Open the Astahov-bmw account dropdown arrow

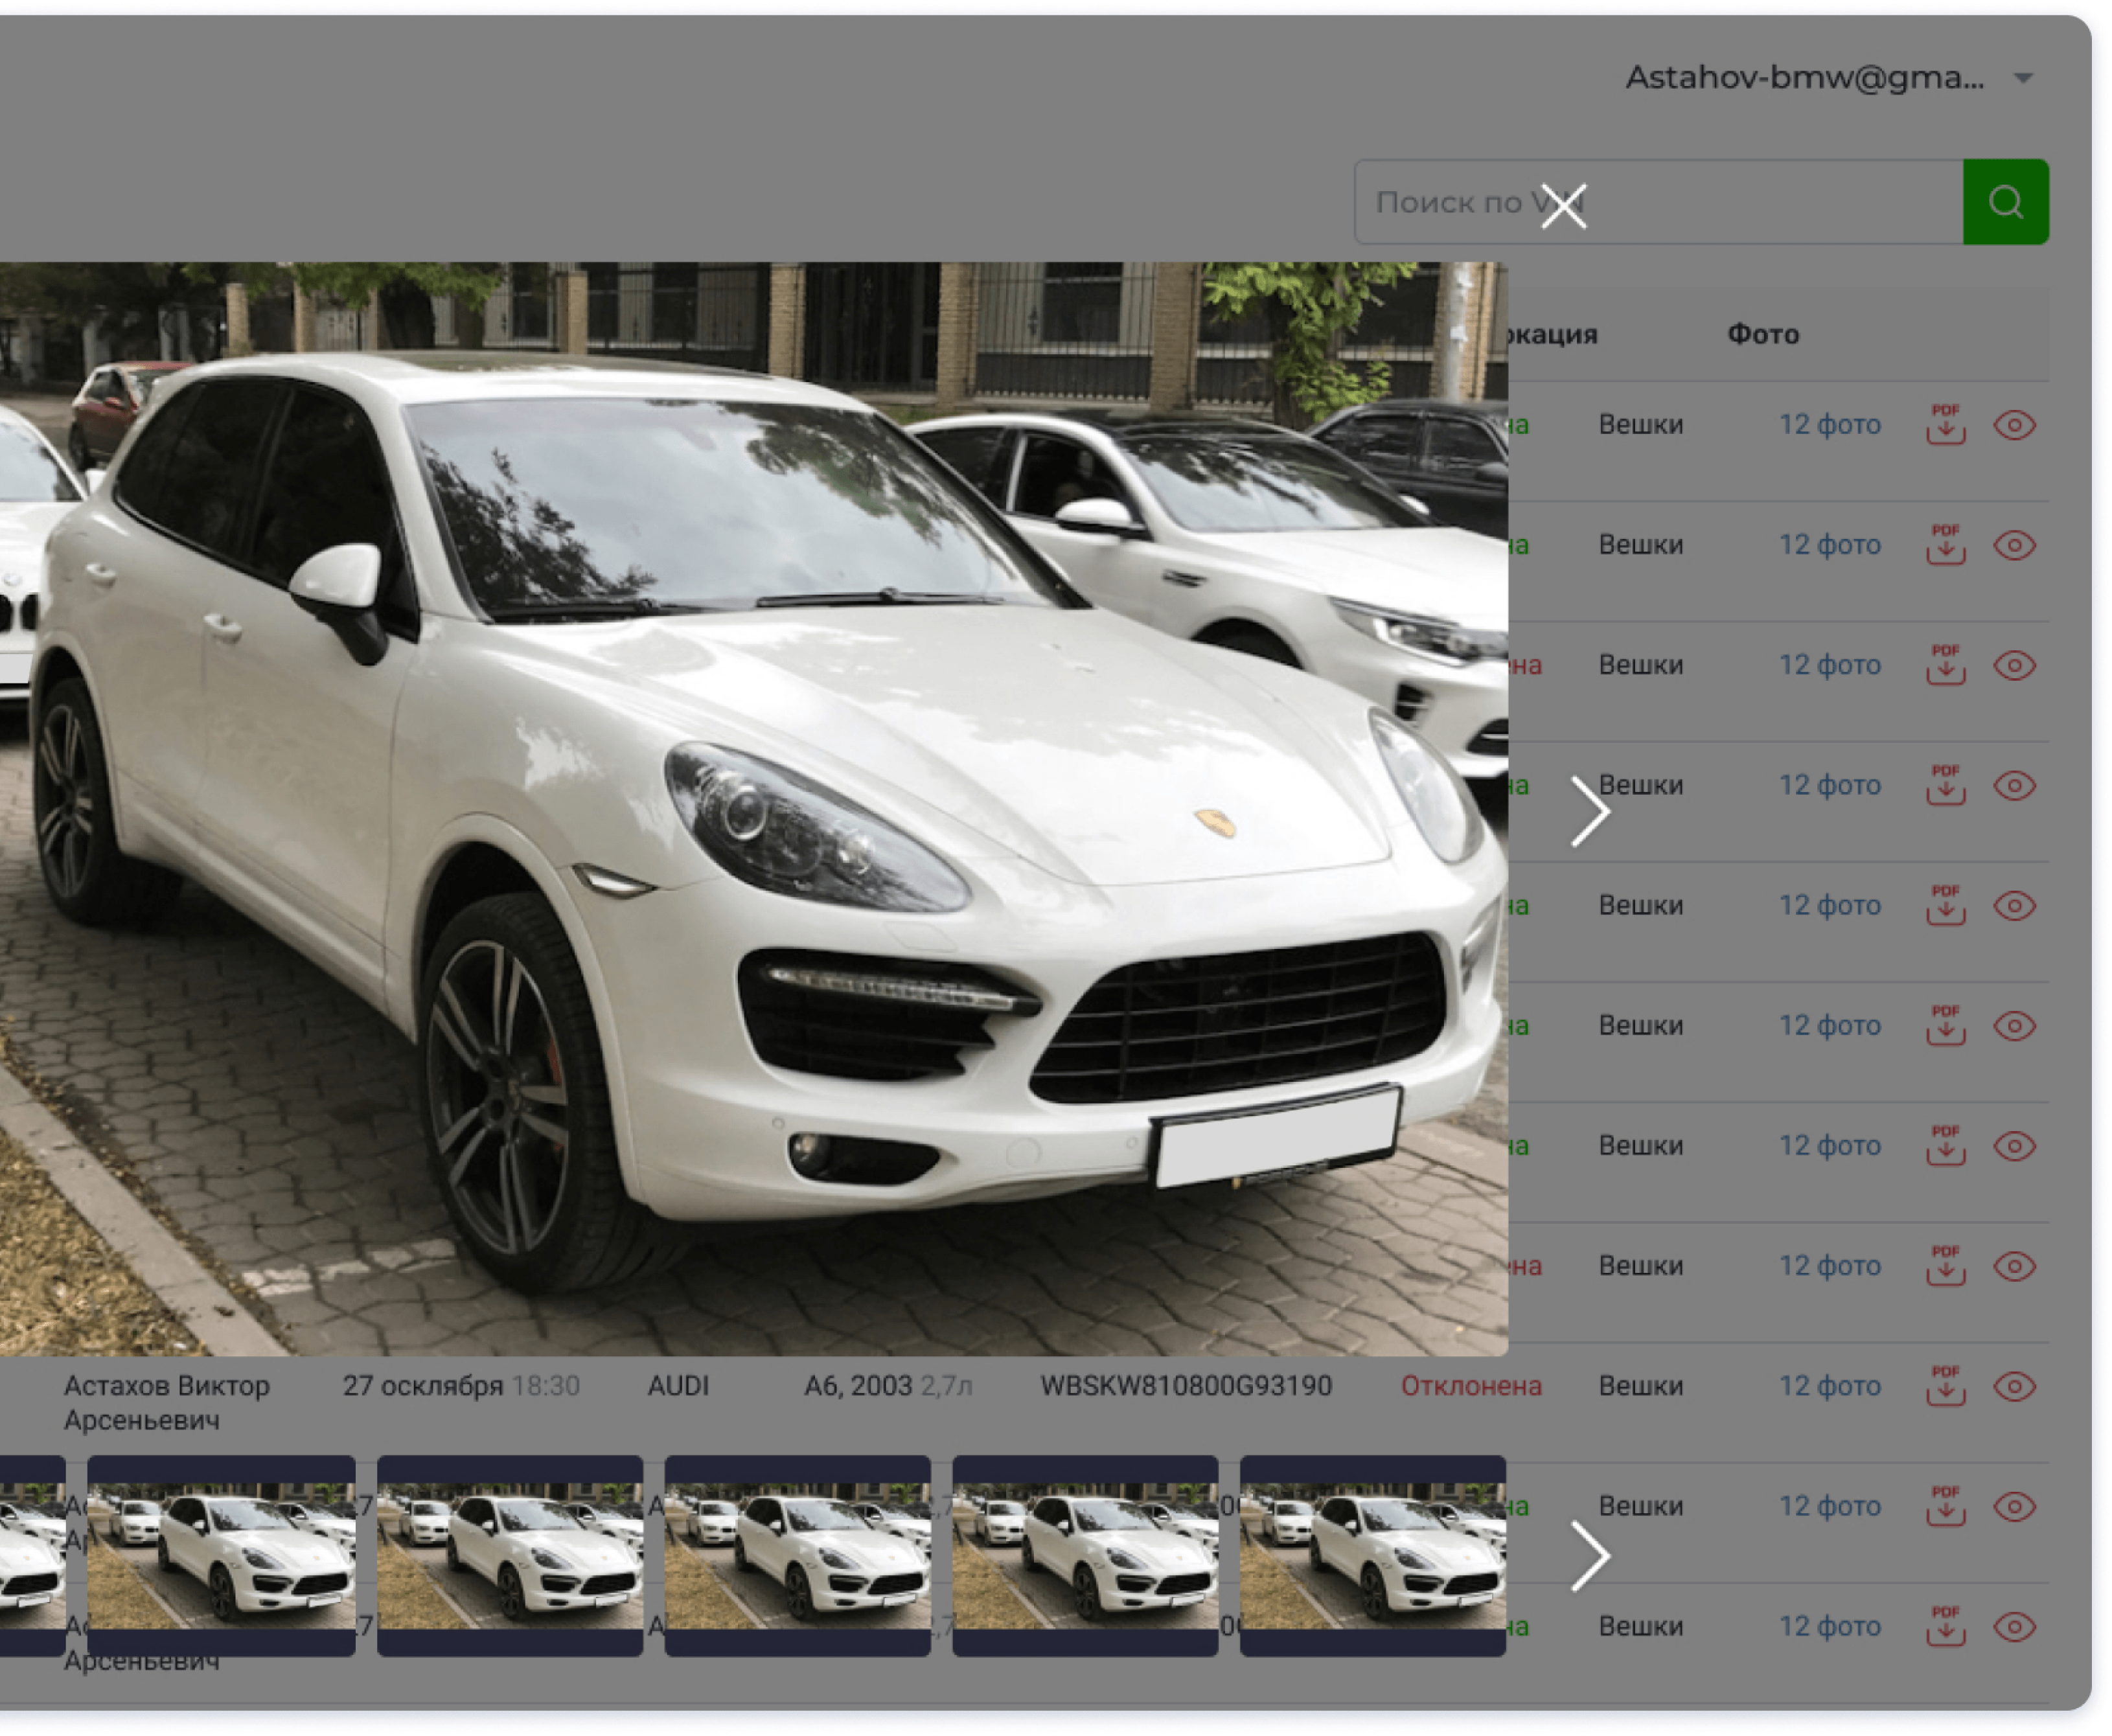2023,78
